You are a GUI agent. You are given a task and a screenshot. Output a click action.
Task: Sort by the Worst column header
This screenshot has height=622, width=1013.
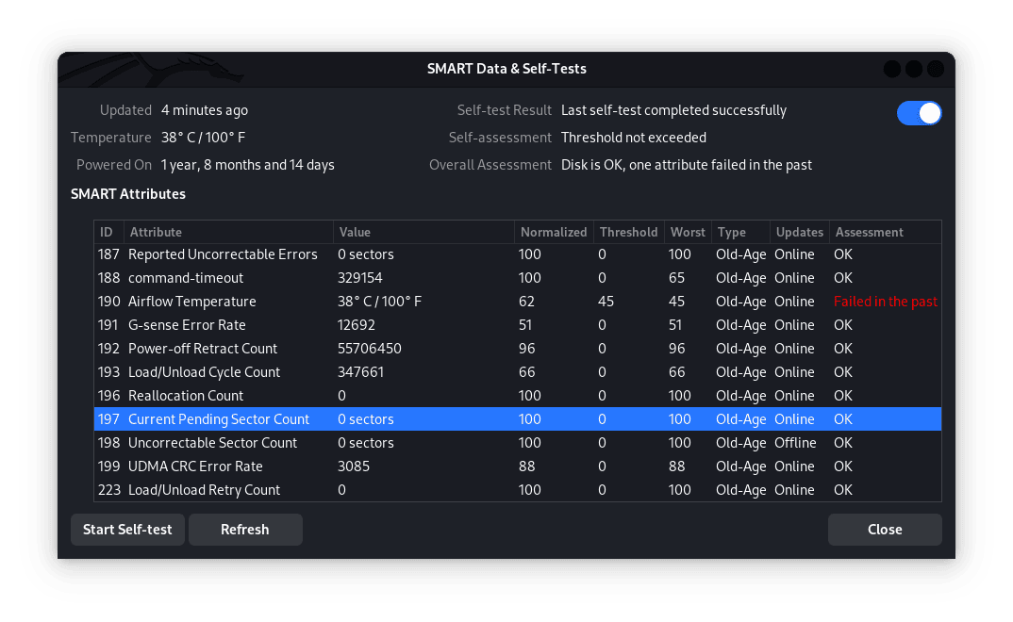pyautogui.click(x=688, y=232)
